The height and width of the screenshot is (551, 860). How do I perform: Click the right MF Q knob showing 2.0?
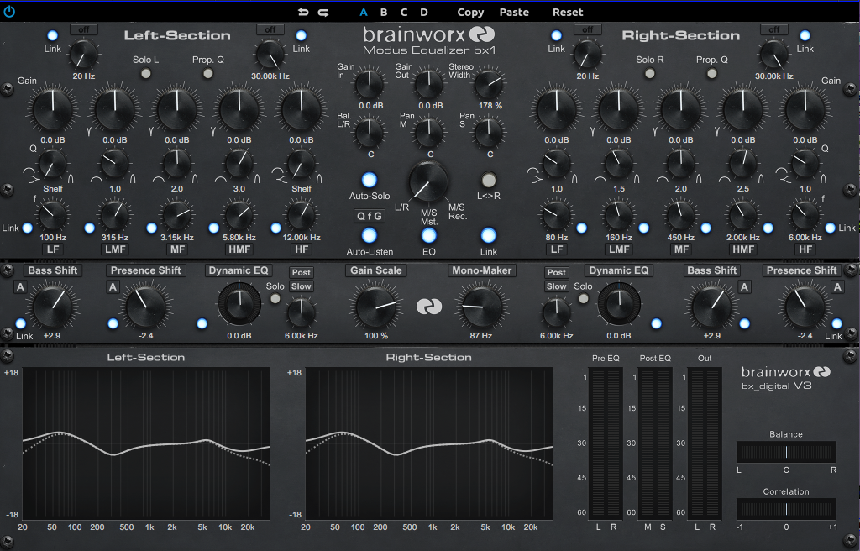tap(680, 163)
